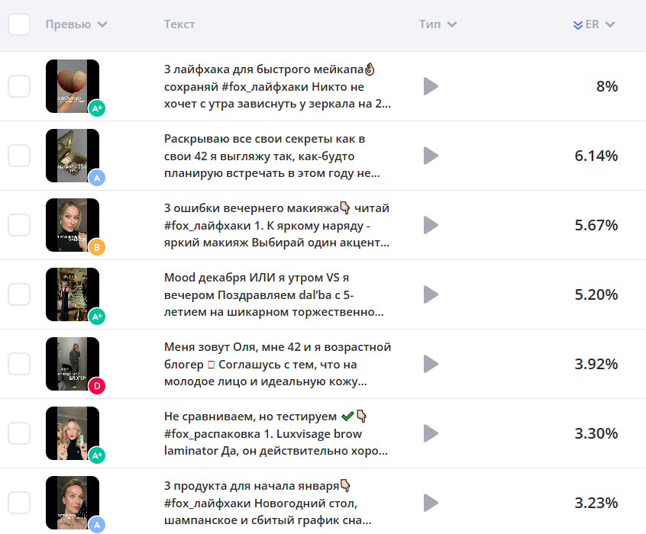The width and height of the screenshot is (646, 534).
Task: Open thumbnail of 3 ошибки вечернего макияжа
Action: [x=73, y=225]
